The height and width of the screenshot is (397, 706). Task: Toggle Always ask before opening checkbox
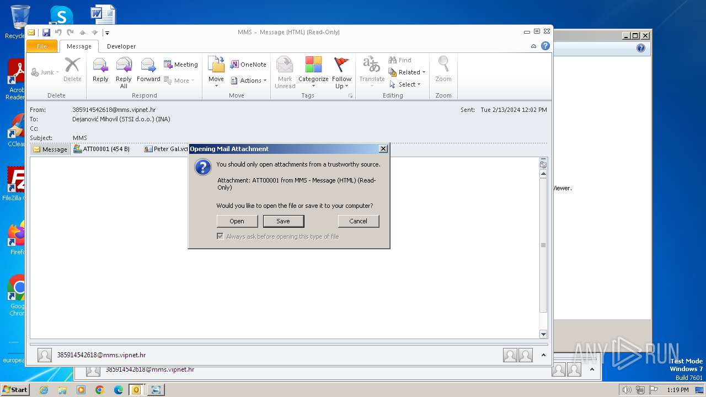pos(220,237)
